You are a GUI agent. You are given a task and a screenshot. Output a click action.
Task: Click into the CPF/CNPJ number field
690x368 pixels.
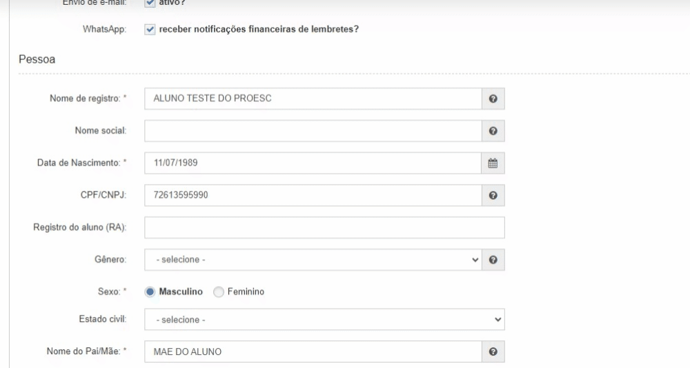(313, 196)
